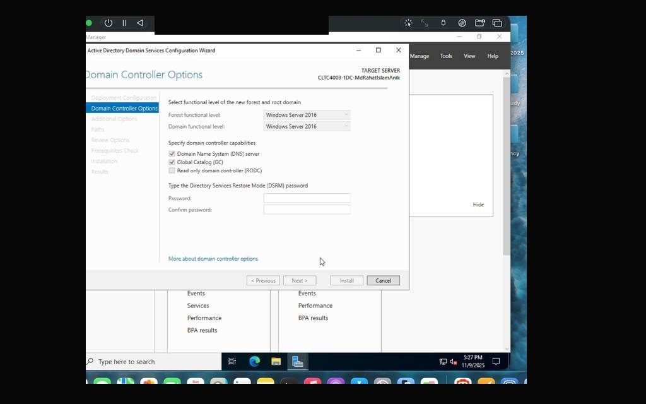The image size is (646, 404).
Task: Click Events in right Server Manager tile
Action: click(307, 293)
